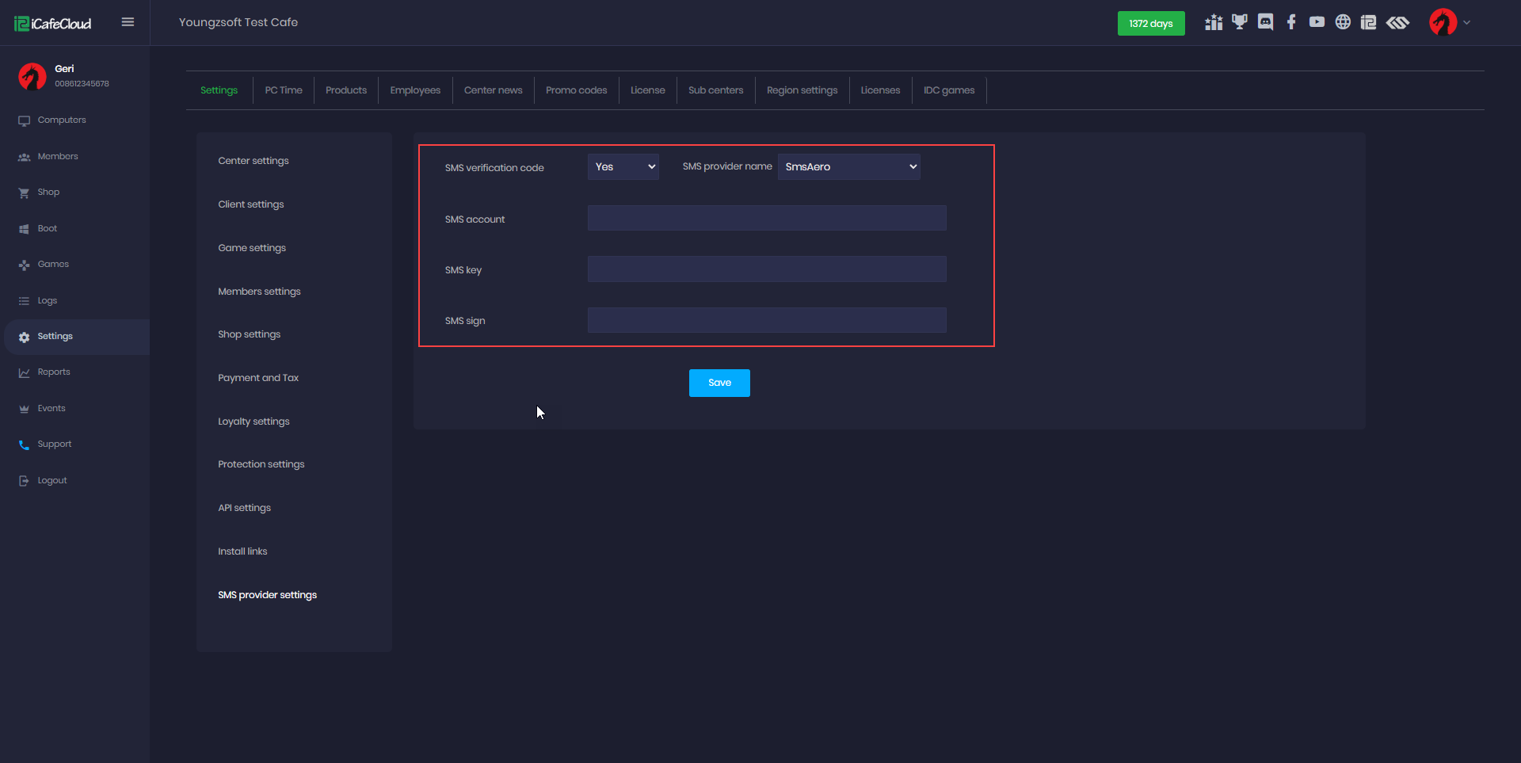Switch to the PC Time tab

tap(284, 90)
